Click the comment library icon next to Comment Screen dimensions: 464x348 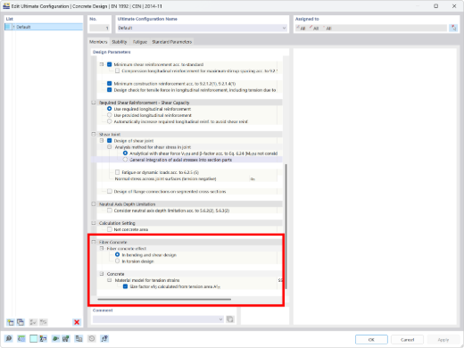230,319
